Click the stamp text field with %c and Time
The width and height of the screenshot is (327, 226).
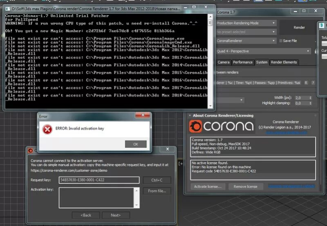[259, 83]
